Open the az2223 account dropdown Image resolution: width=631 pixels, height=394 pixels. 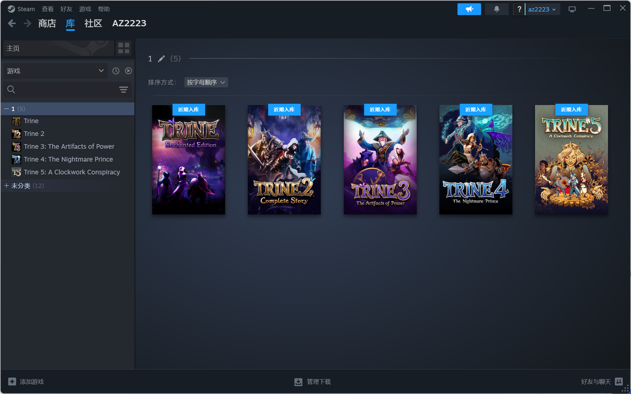(542, 9)
